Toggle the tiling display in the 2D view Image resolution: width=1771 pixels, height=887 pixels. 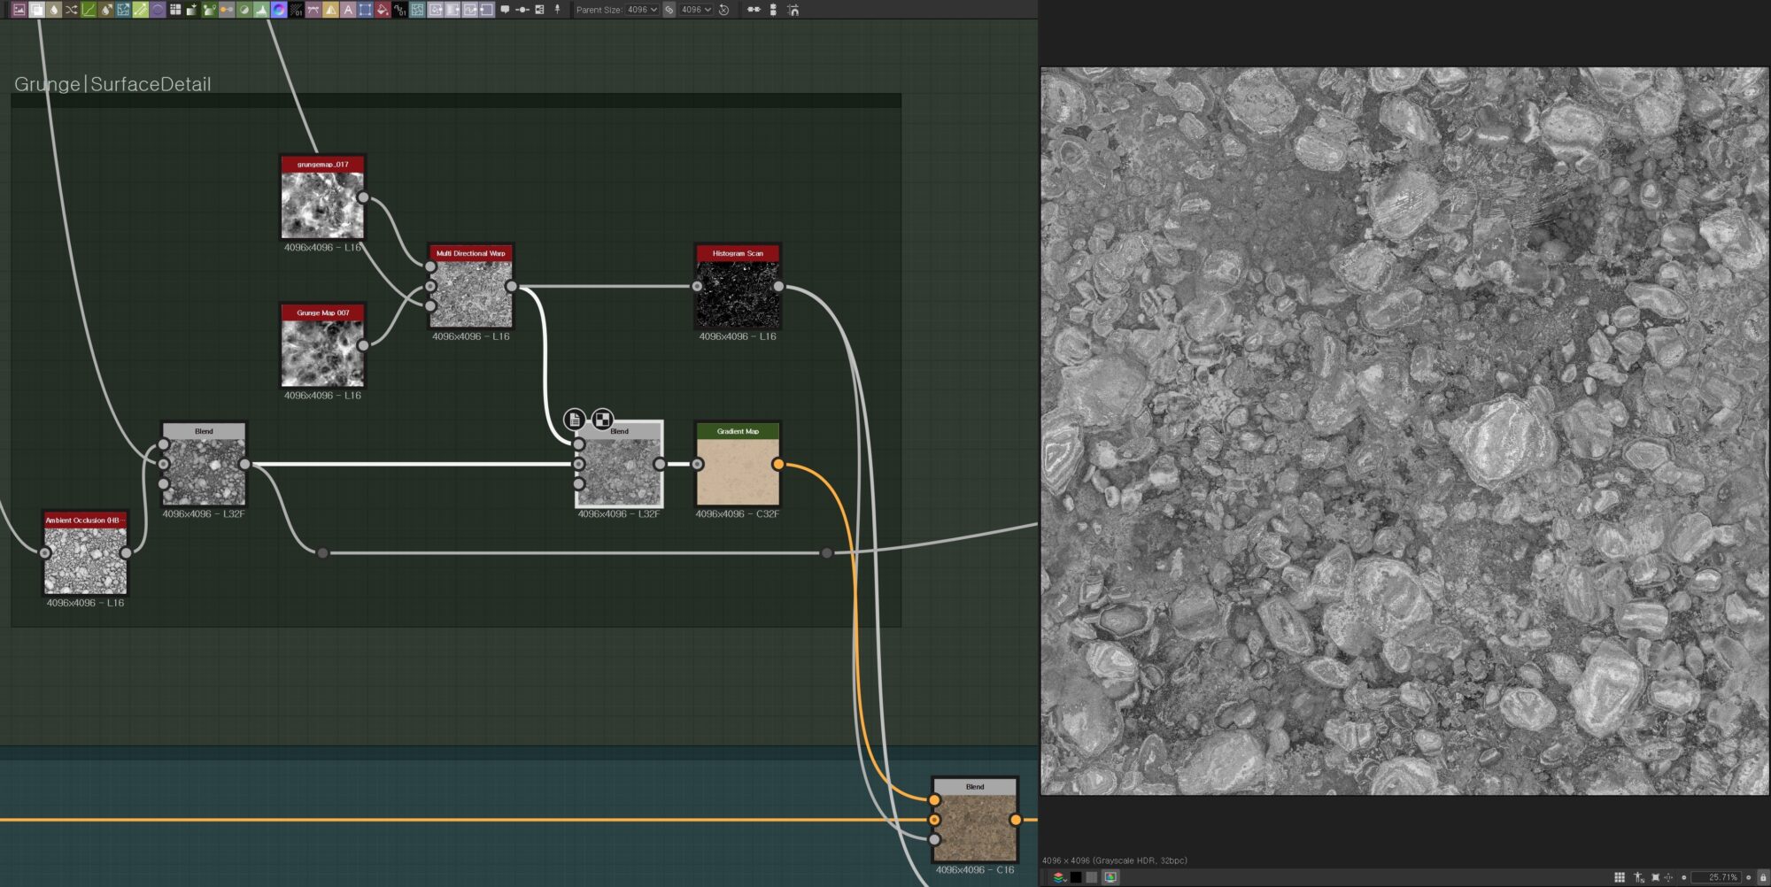1619,877
